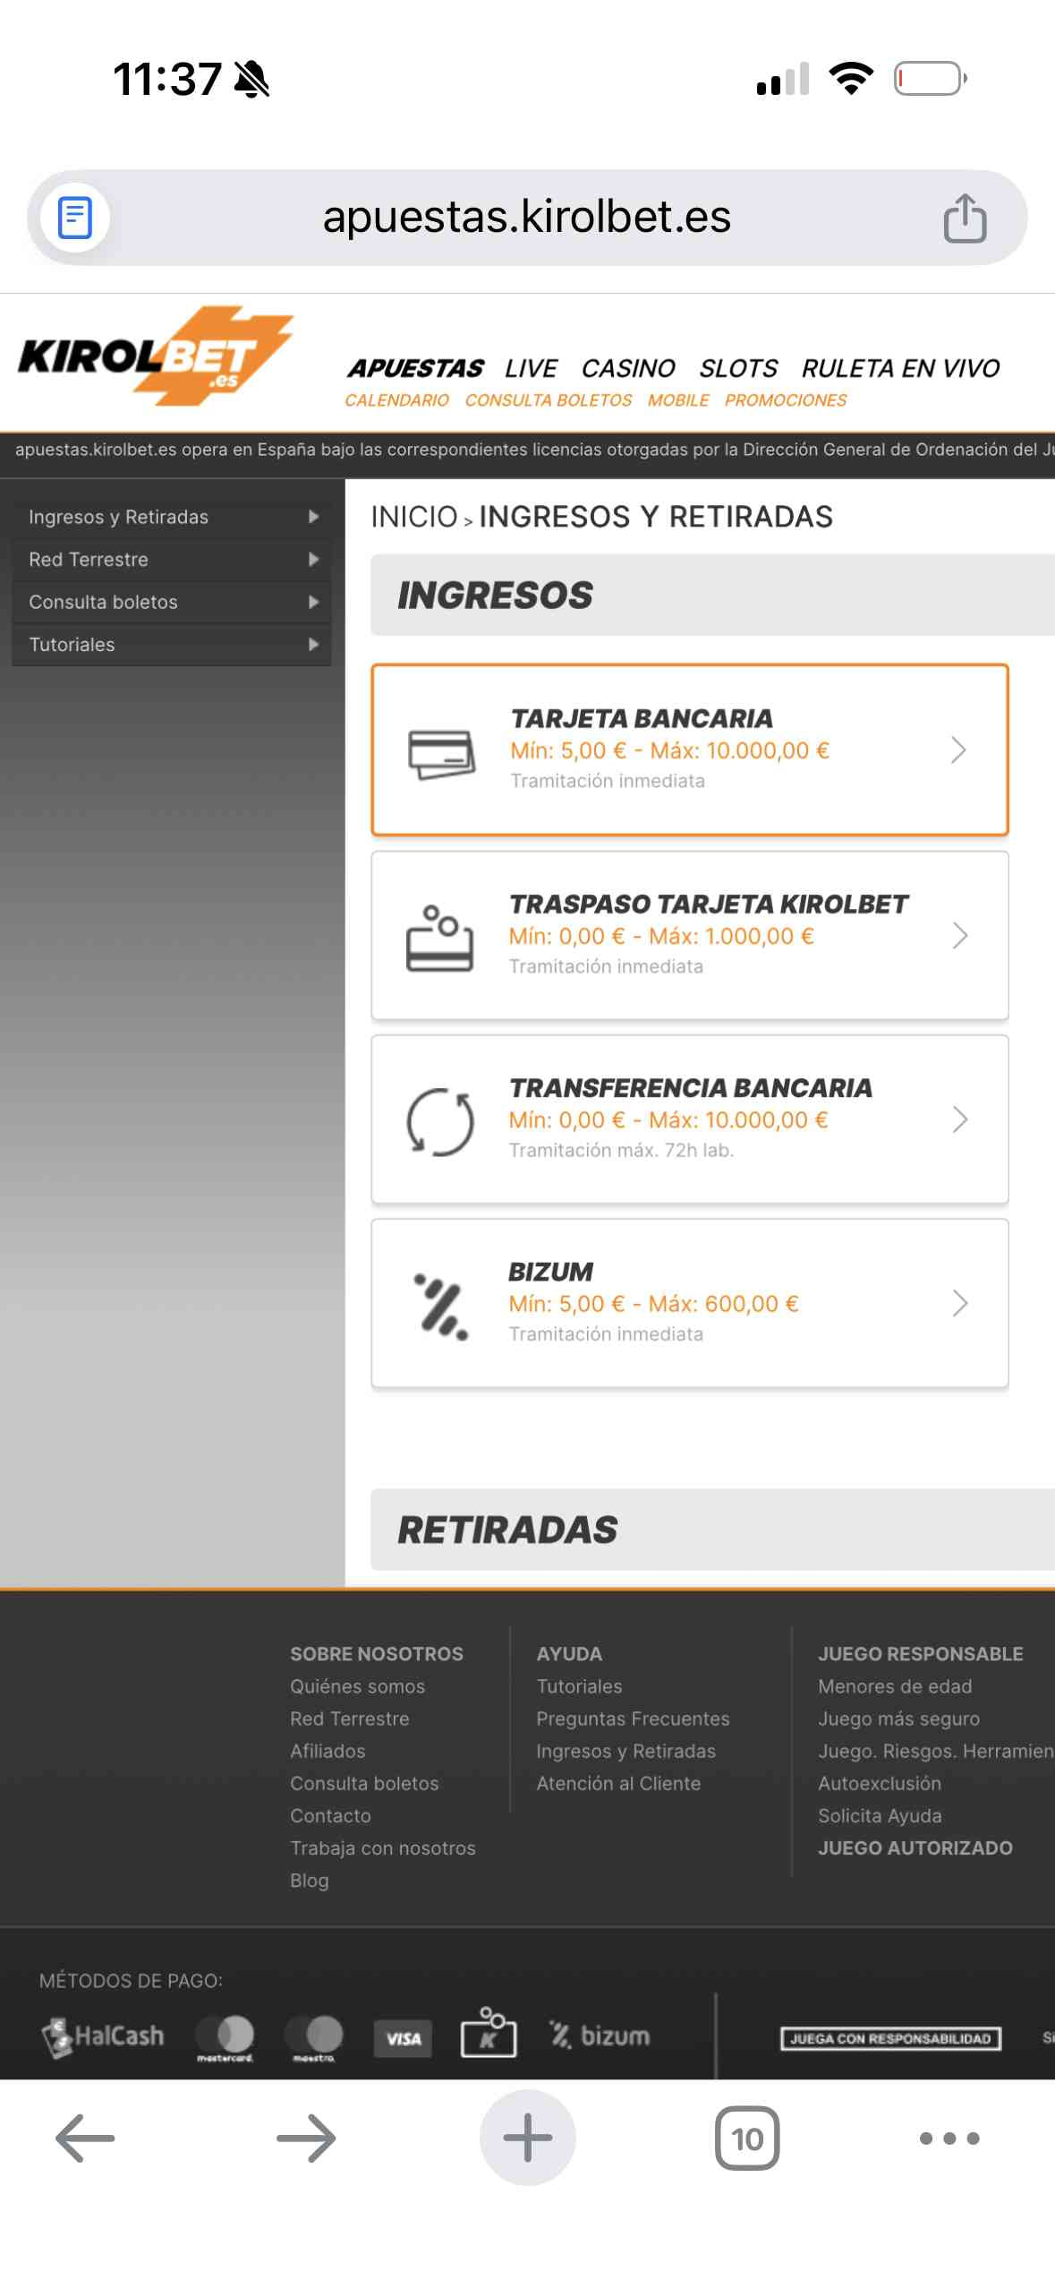
Task: Open Blog footer link
Action: [310, 1880]
